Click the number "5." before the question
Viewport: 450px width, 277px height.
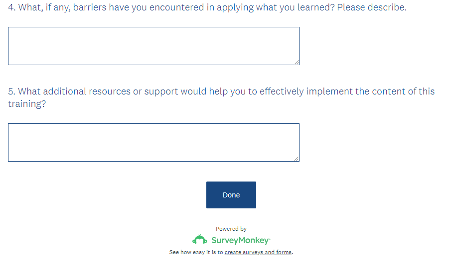click(12, 92)
